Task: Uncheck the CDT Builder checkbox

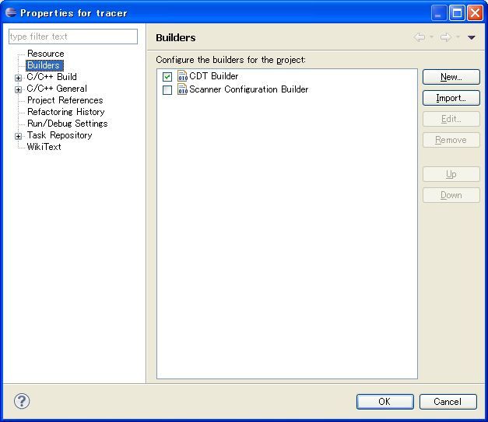Action: pyautogui.click(x=167, y=76)
